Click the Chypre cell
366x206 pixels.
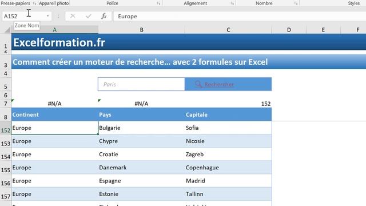141,141
